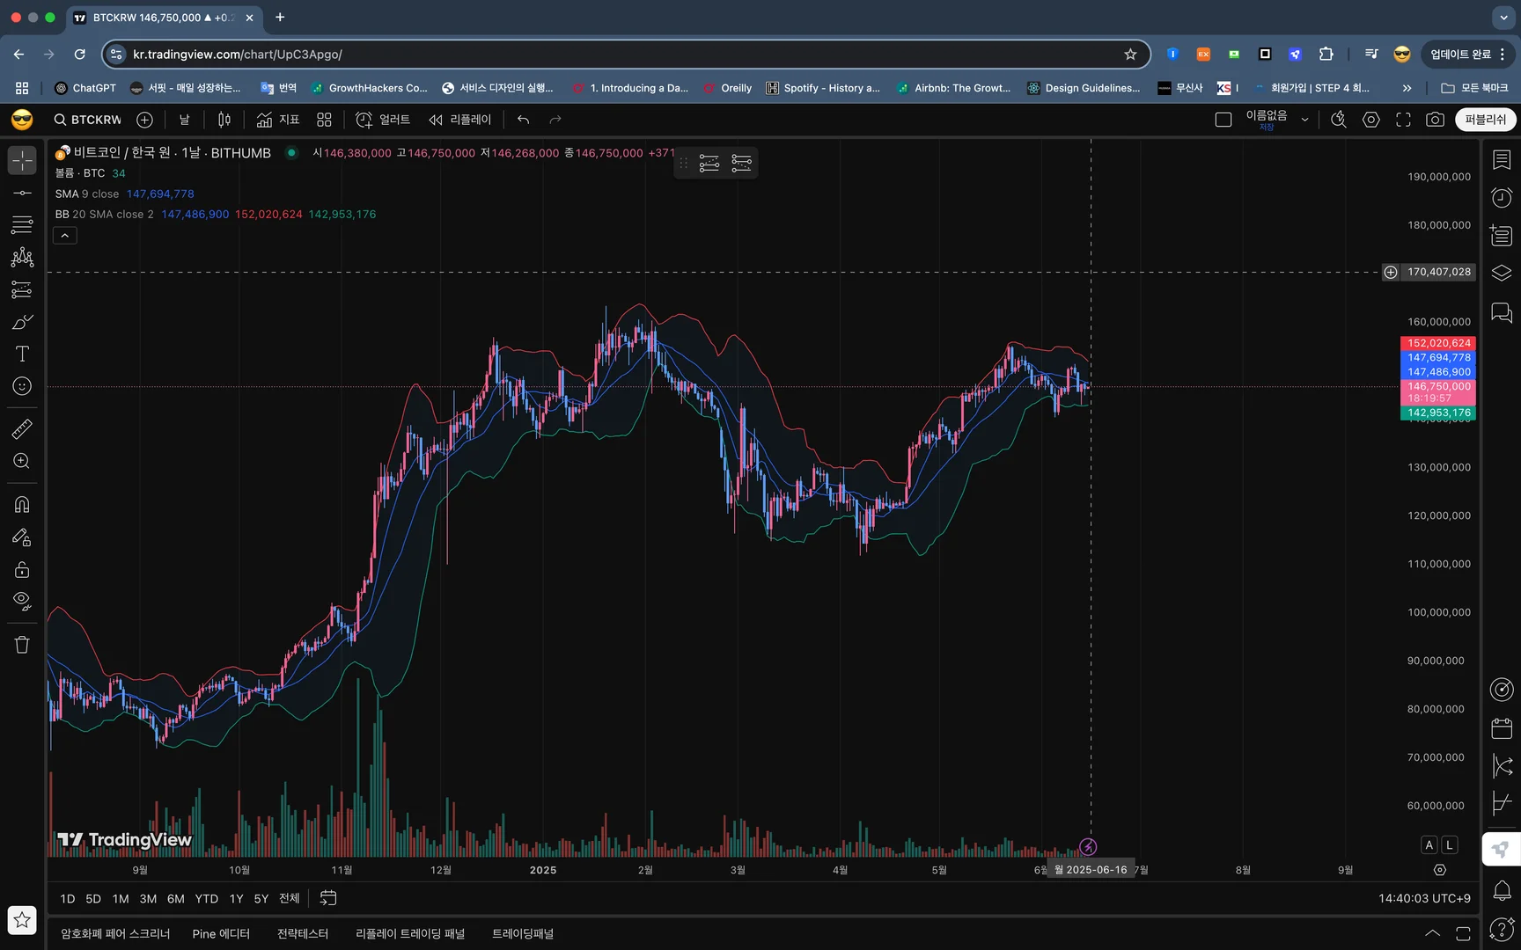
Task: Click the BTCKRW symbol search field
Action: coord(87,120)
